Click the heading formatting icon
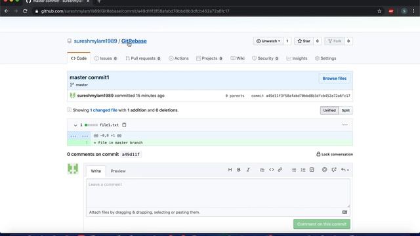Image resolution: width=420 pixels, height=236 pixels. tap(230, 170)
